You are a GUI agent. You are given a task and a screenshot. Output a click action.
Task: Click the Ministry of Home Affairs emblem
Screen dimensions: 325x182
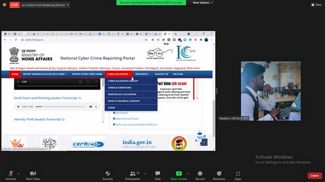click(x=14, y=56)
